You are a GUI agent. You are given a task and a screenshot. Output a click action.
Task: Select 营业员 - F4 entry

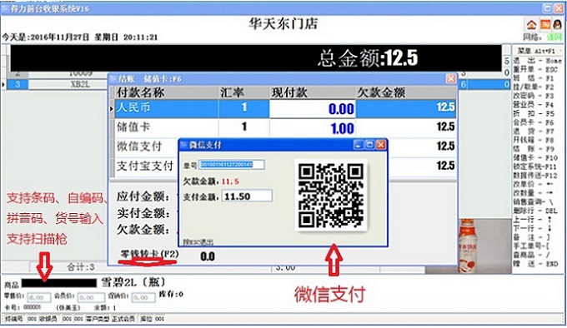tap(534, 105)
